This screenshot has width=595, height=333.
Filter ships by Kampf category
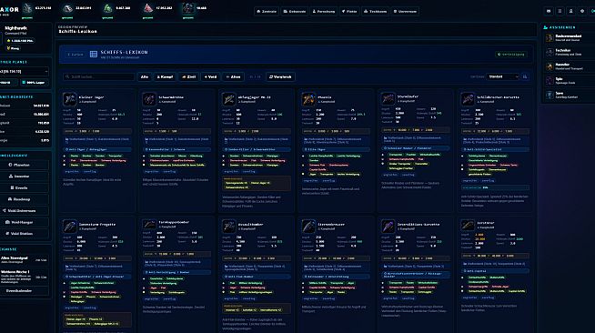click(x=165, y=76)
